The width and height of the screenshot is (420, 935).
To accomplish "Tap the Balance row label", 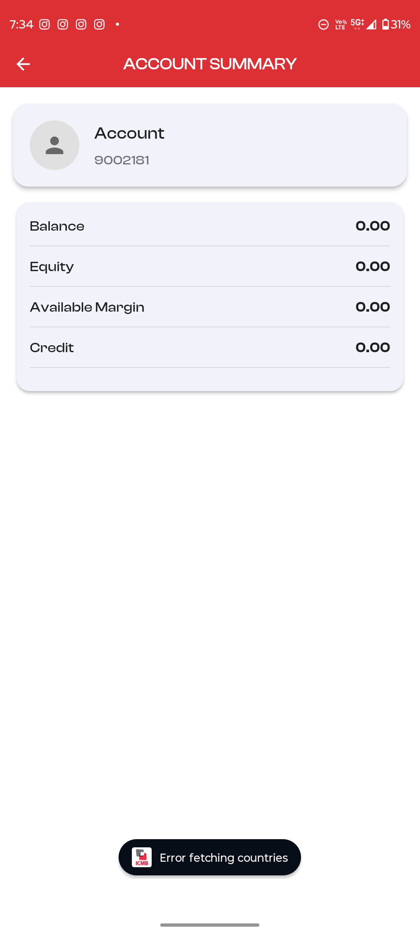I will click(57, 226).
